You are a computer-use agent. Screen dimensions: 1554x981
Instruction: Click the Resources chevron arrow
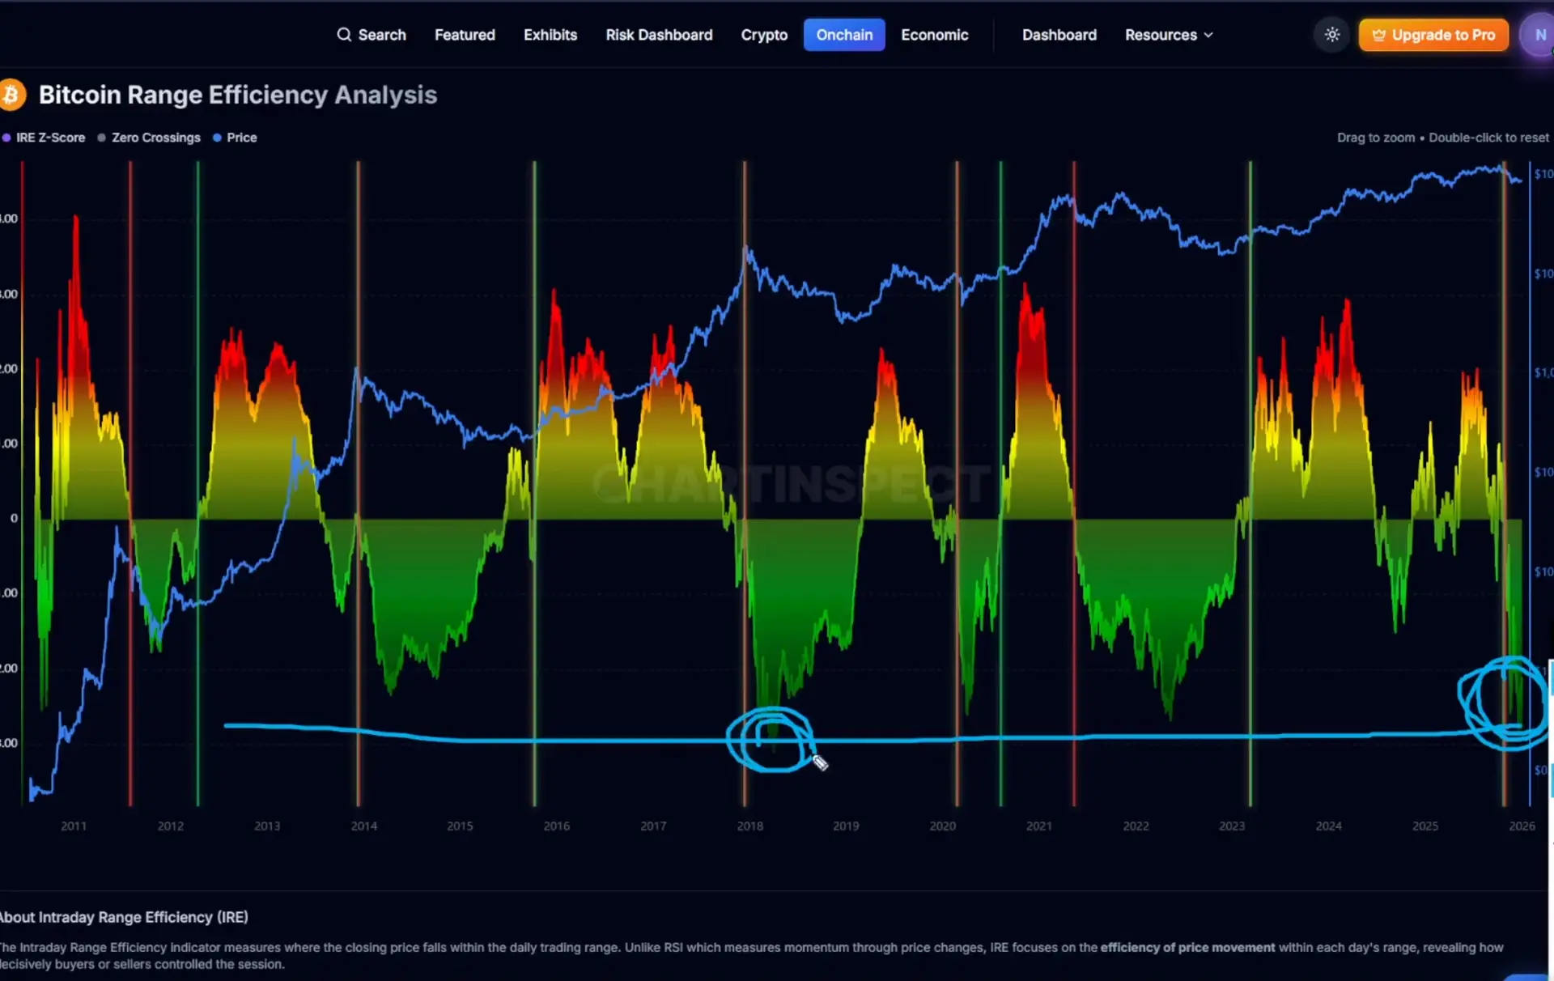tap(1208, 36)
